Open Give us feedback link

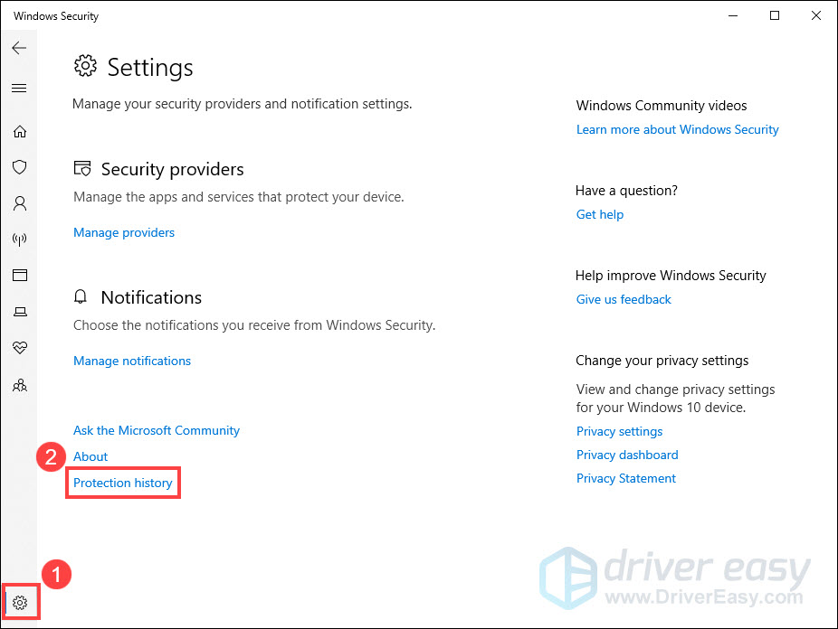click(624, 299)
